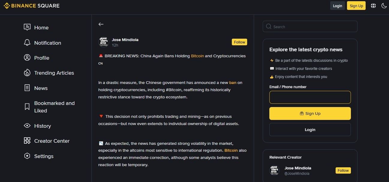Image resolution: width=389 pixels, height=182 pixels.
Task: Select the Login button below Sign Up
Action: 310,130
